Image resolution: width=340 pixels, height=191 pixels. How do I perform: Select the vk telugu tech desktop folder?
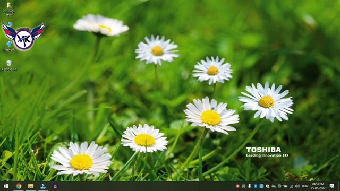tap(9, 9)
